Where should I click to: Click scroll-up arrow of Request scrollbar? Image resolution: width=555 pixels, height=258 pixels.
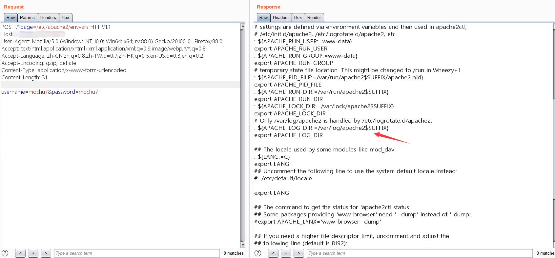(x=243, y=26)
